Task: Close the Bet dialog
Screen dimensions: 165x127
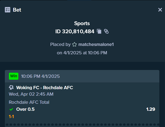Action: pyautogui.click(x=160, y=10)
